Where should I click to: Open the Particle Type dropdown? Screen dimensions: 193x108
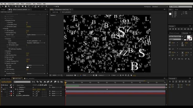[36, 35]
